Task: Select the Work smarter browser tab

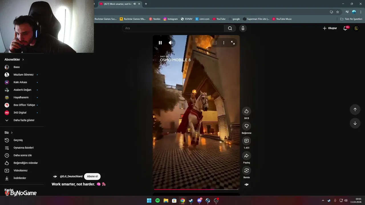Action: pos(120,4)
